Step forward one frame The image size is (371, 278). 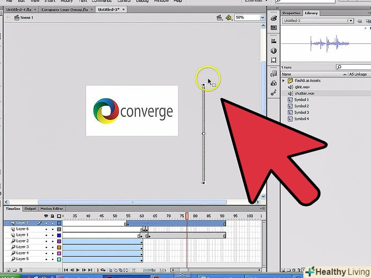pos(84,270)
